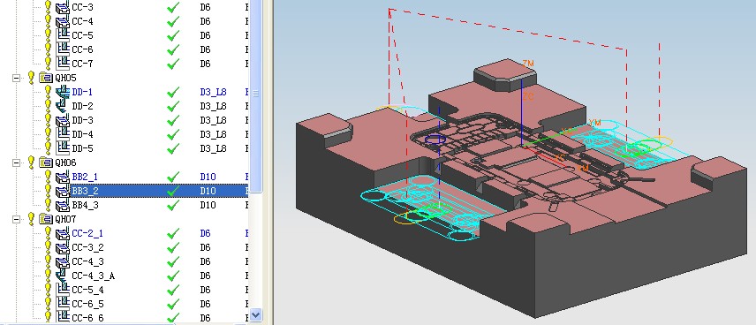Click the CC-6_5 operation icon
Viewport: 756px width, 325px height.
pyautogui.click(x=63, y=304)
